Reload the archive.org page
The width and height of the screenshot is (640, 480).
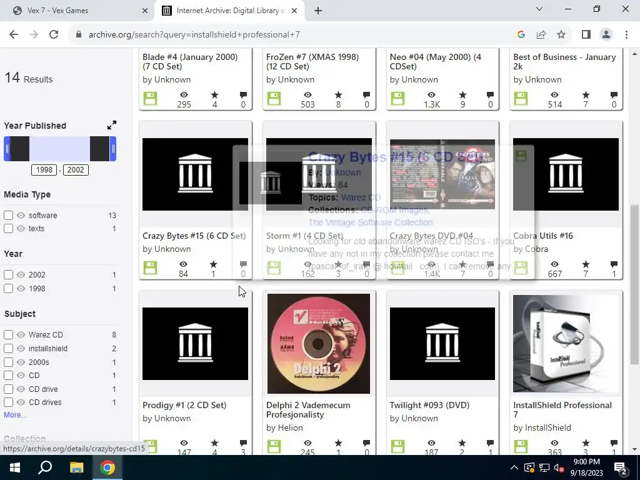pyautogui.click(x=54, y=35)
